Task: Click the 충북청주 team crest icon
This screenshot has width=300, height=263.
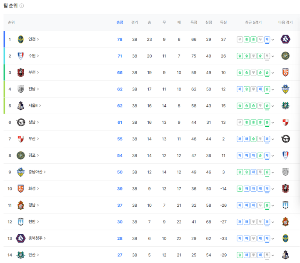Action: (x=21, y=238)
